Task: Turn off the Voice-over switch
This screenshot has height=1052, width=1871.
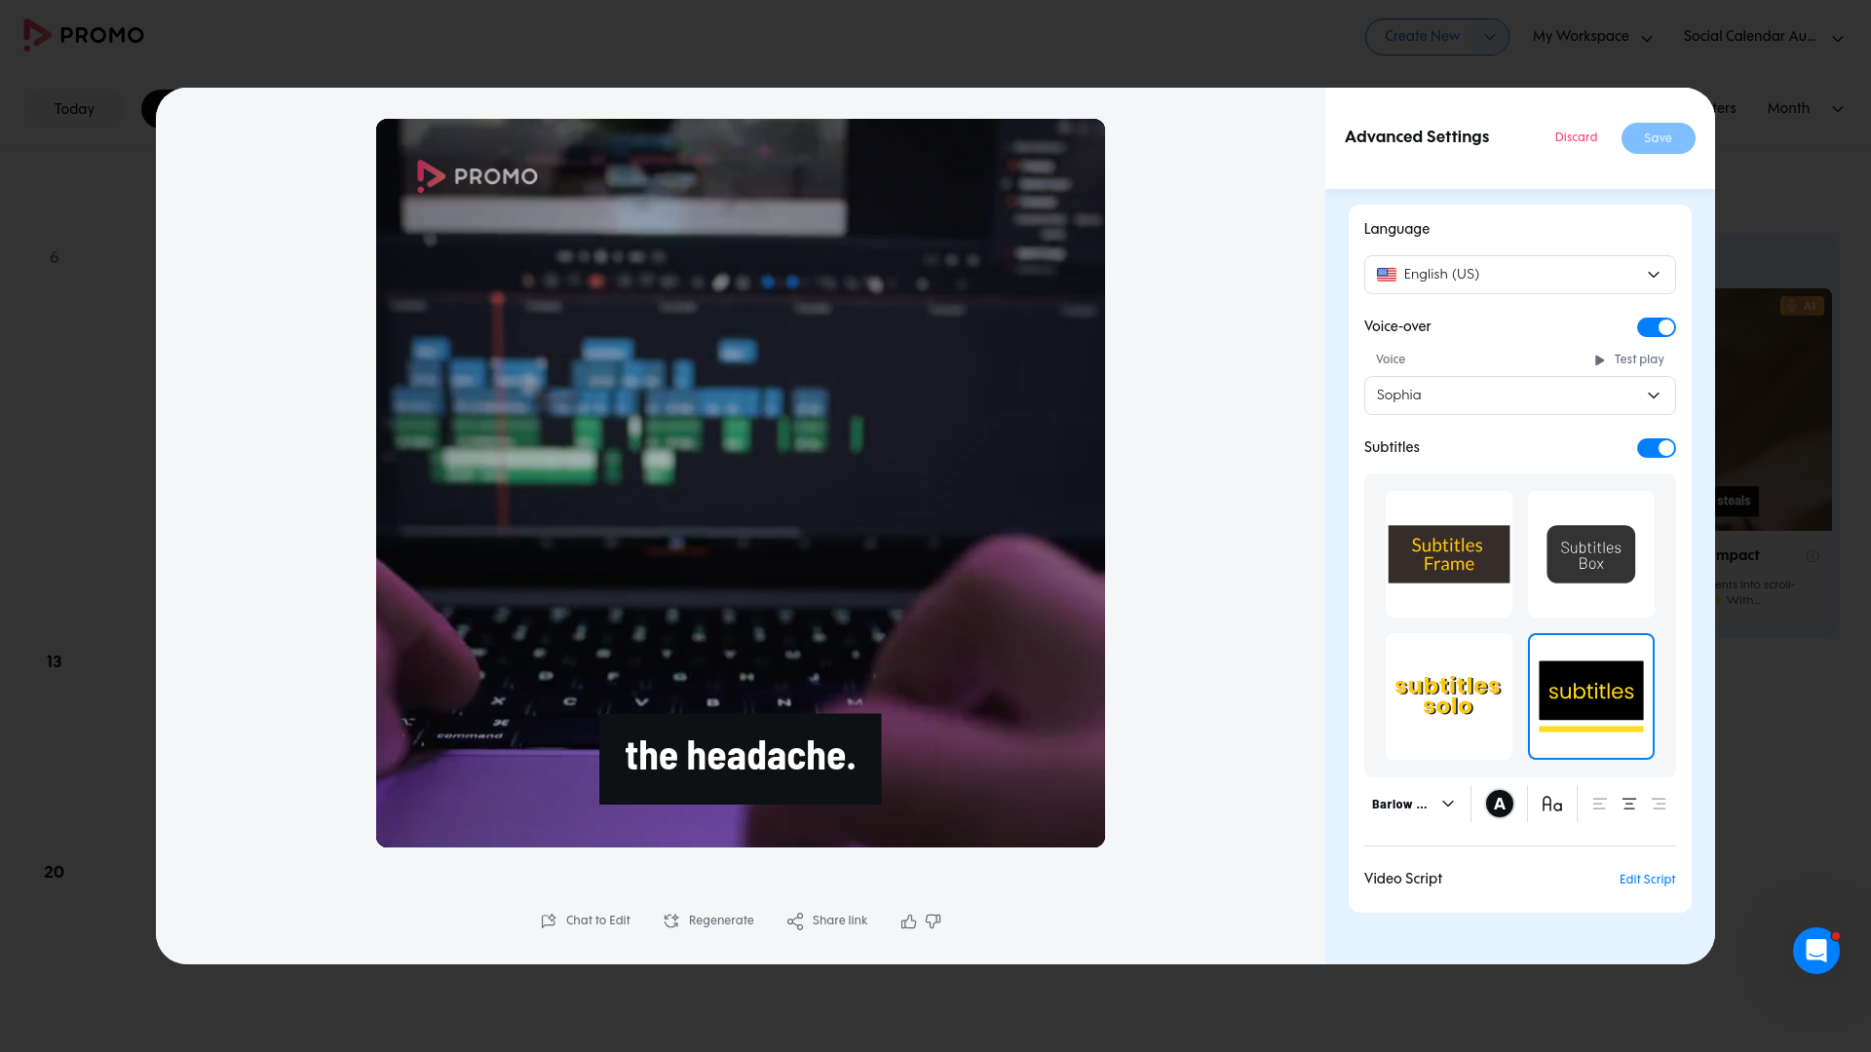Action: coord(1656,327)
